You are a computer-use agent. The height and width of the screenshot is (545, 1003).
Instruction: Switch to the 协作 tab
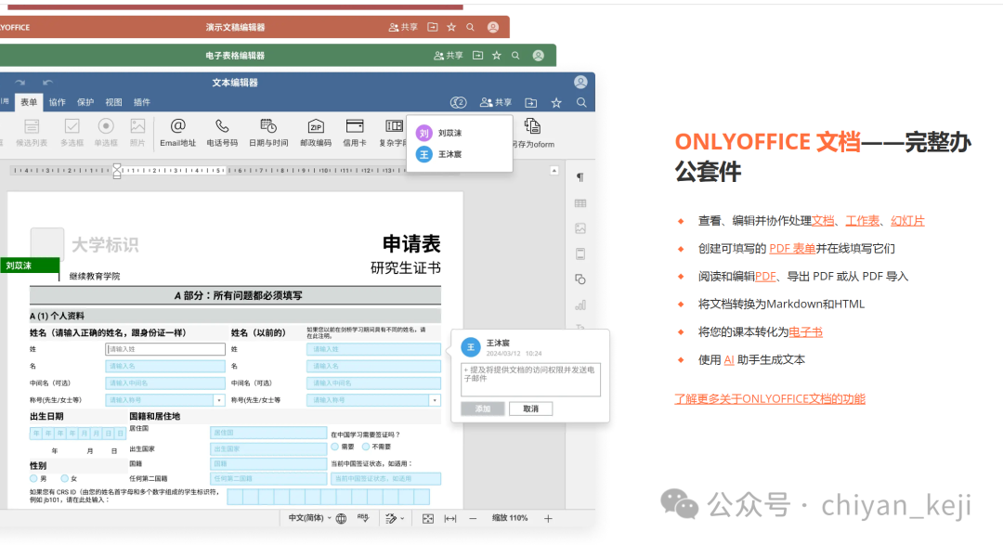(x=58, y=102)
